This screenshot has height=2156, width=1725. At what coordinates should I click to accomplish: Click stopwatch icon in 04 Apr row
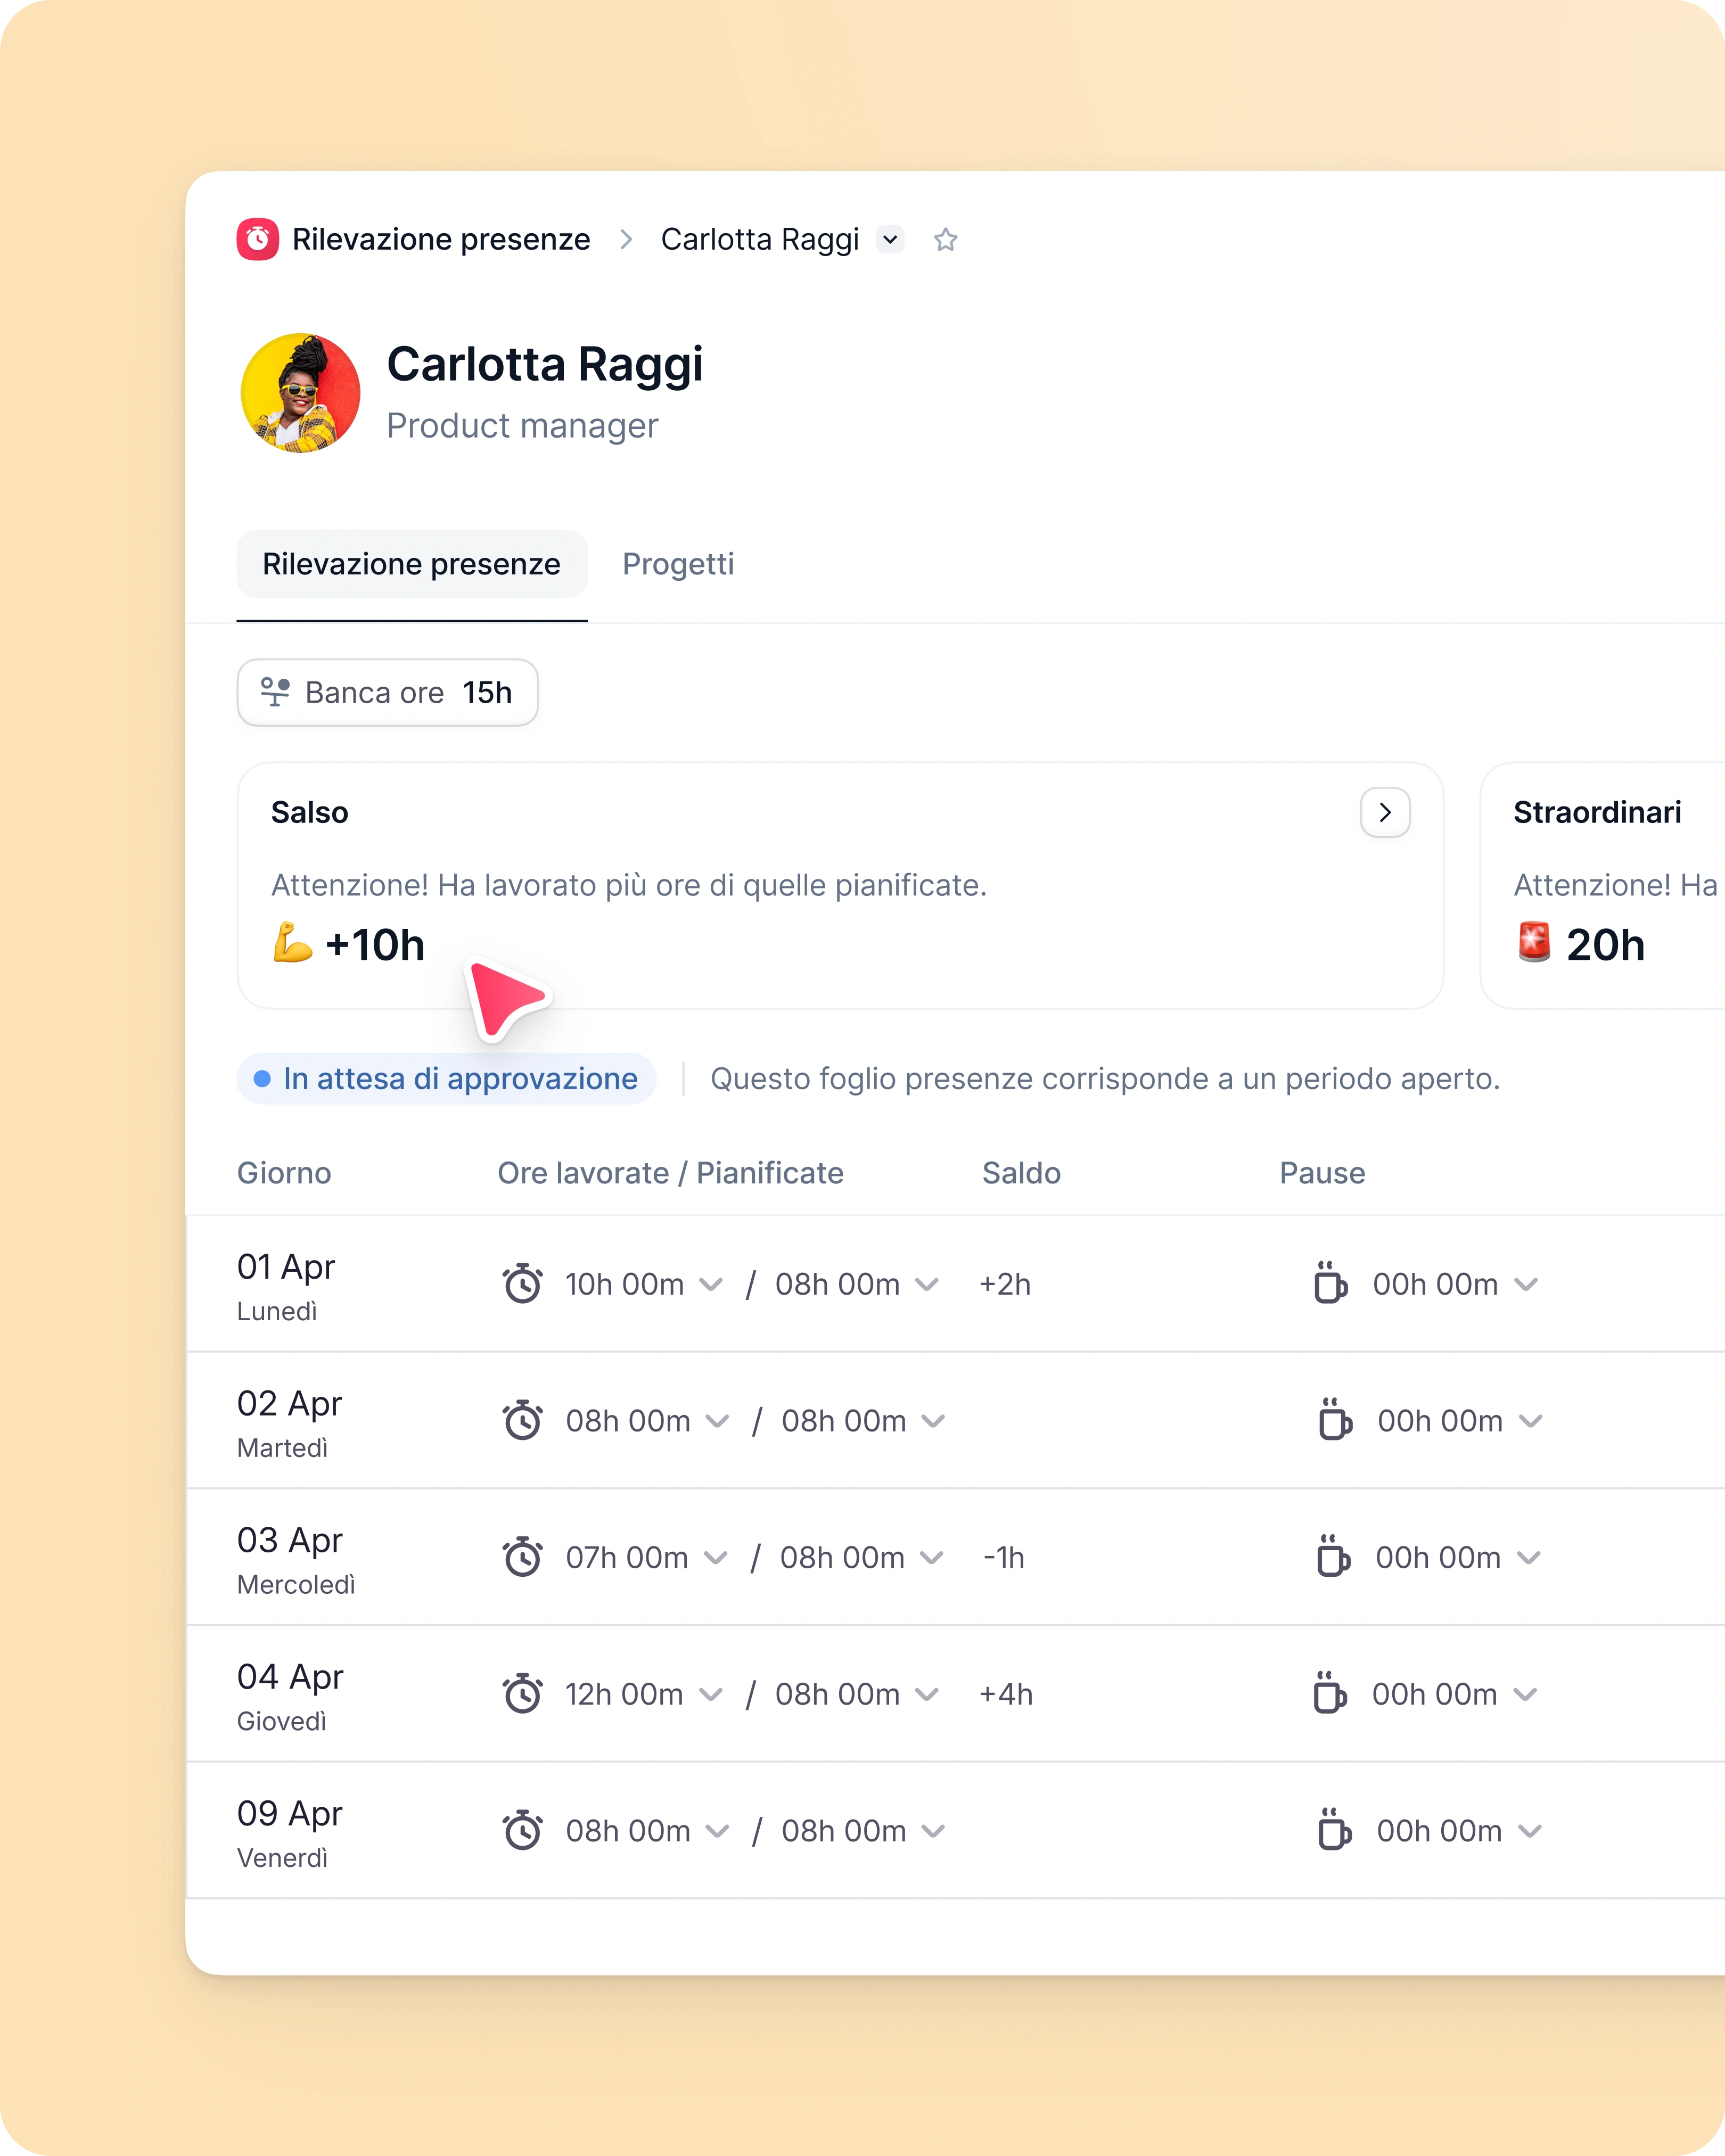[522, 1693]
